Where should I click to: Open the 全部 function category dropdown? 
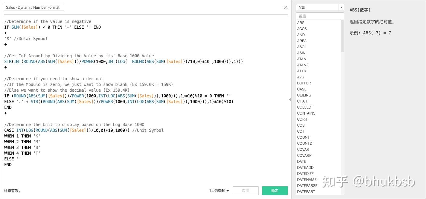(320, 7)
